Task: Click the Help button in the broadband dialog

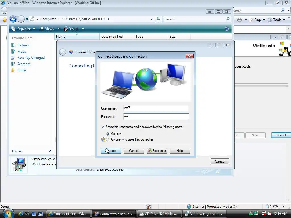Action: [x=180, y=150]
